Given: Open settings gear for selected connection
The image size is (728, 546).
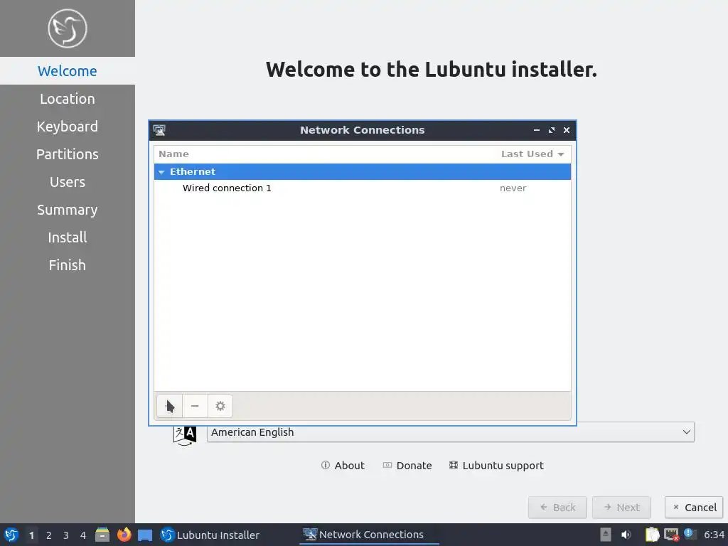Looking at the screenshot, I should [x=220, y=406].
